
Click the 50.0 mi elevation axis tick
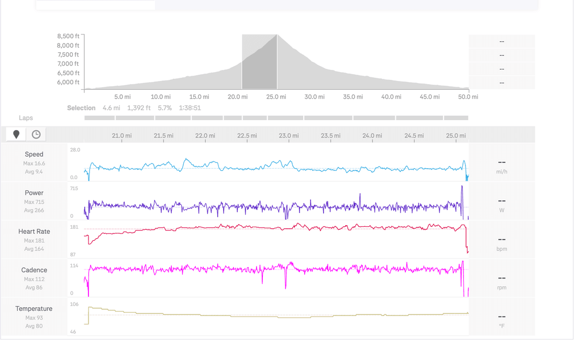point(468,97)
